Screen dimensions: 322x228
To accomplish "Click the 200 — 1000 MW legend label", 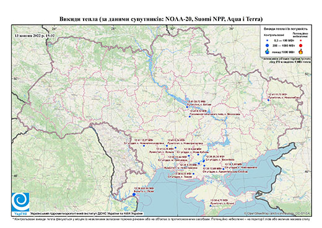I will (283, 45).
